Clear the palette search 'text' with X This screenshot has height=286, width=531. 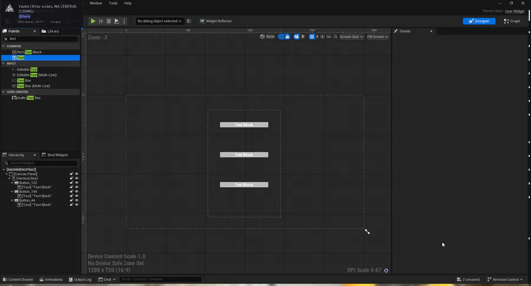pos(5,39)
